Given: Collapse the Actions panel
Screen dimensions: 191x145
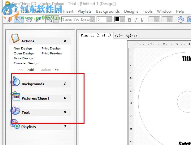Looking at the screenshot, I should pyautogui.click(x=65, y=41).
